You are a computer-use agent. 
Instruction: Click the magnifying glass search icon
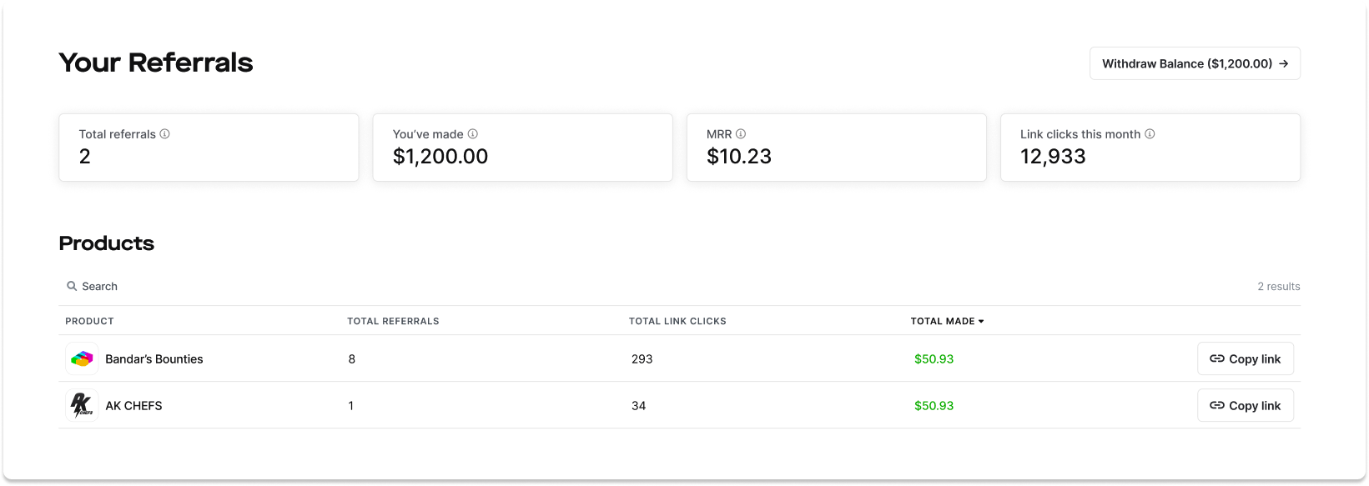pyautogui.click(x=72, y=286)
